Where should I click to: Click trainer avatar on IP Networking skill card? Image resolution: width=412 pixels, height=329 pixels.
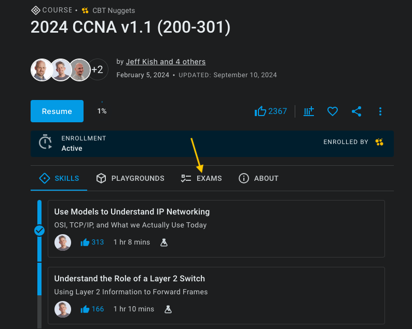point(63,242)
